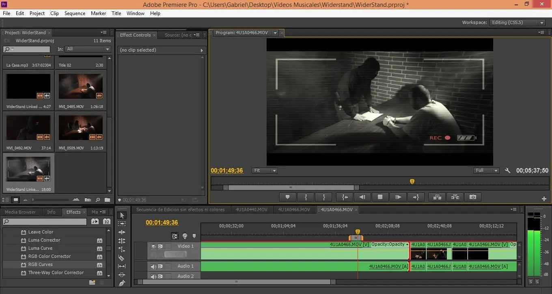Toggle Video 1 track visibility eye

[x=153, y=246]
